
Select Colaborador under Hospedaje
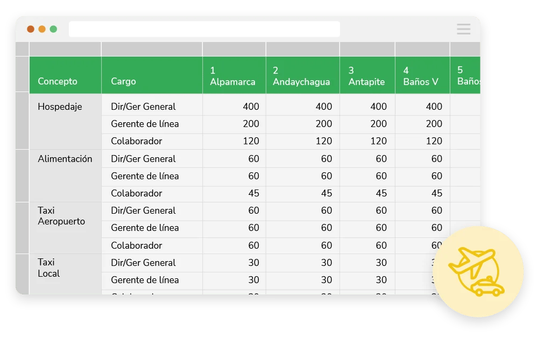(152, 141)
